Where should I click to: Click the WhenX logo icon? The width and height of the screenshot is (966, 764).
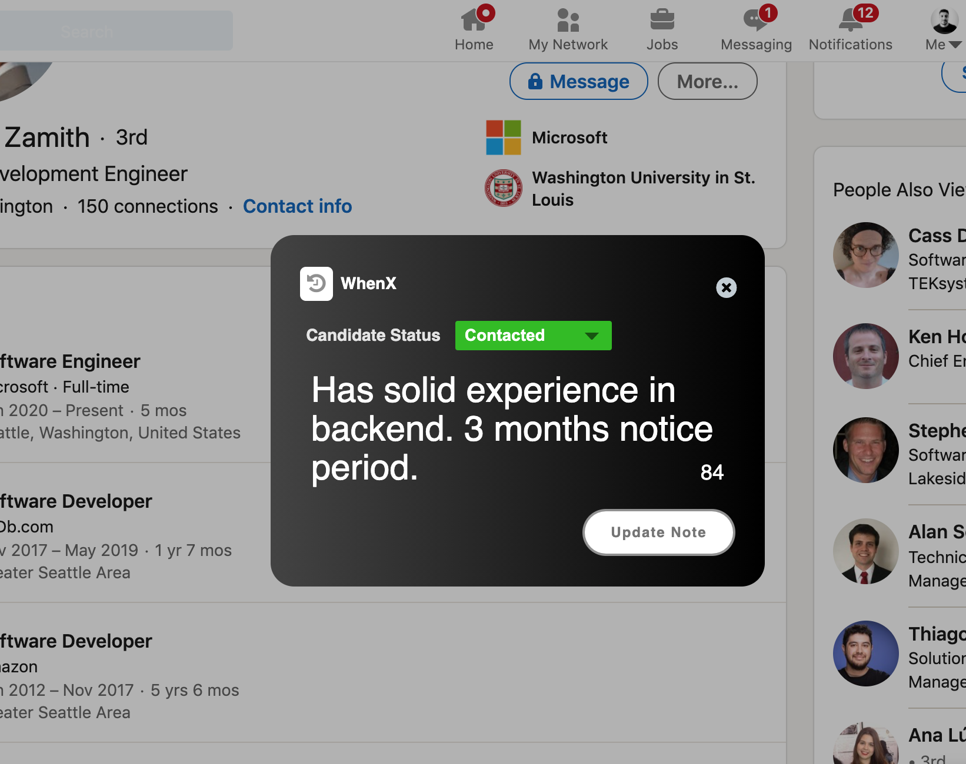tap(317, 284)
